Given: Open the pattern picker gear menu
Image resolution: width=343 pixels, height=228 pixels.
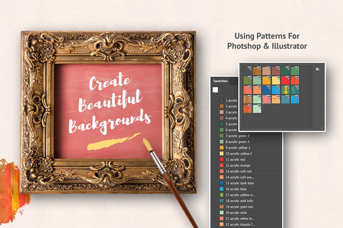Looking at the screenshot, I should [318, 69].
